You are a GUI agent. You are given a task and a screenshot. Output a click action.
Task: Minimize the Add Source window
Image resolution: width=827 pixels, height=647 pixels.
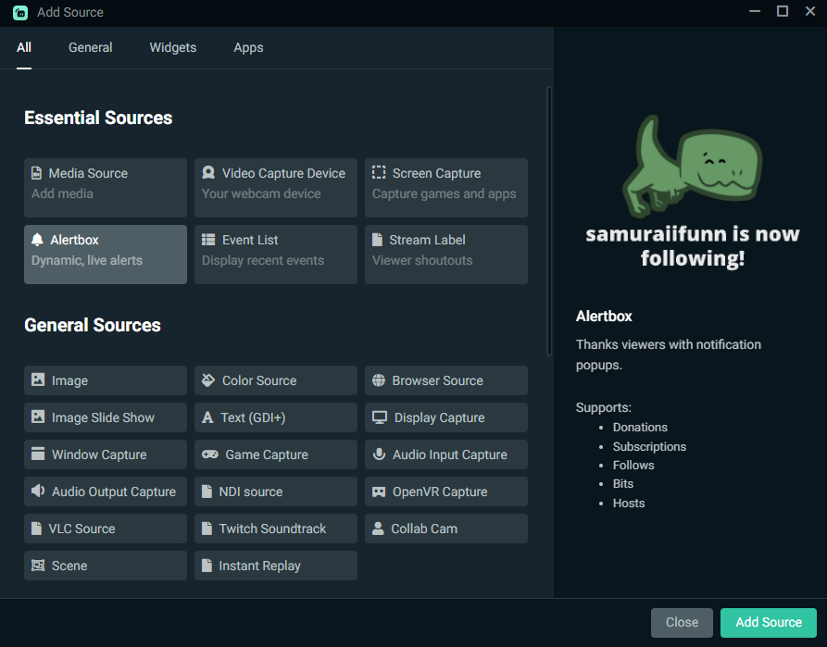point(755,11)
